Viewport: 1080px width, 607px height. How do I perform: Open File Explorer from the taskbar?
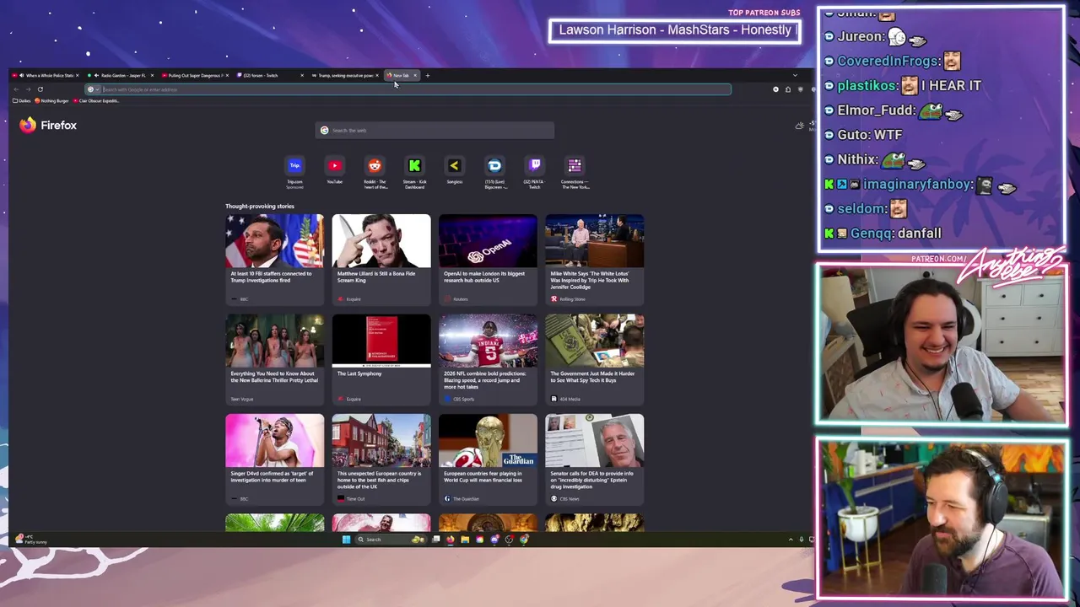coord(465,540)
